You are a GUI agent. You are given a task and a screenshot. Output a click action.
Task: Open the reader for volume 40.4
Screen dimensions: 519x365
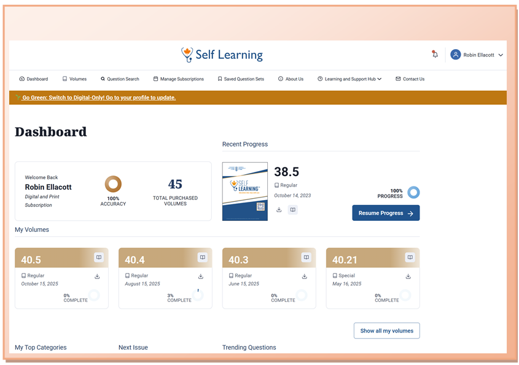point(202,258)
